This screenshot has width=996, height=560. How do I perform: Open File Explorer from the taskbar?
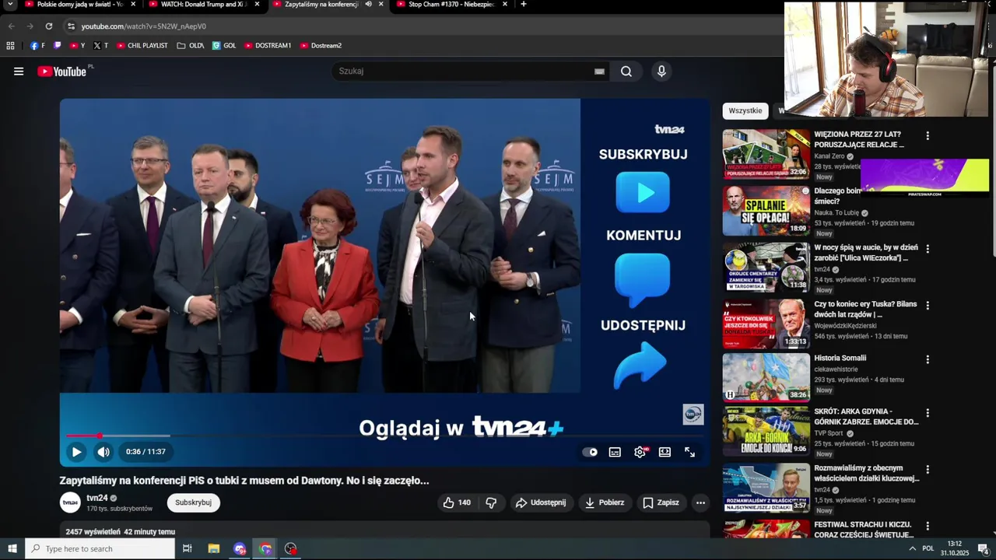coord(214,549)
